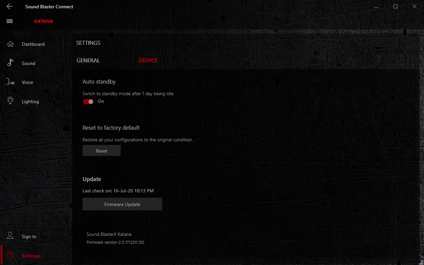Click the Reset button
This screenshot has width=424, height=265.
click(x=101, y=151)
